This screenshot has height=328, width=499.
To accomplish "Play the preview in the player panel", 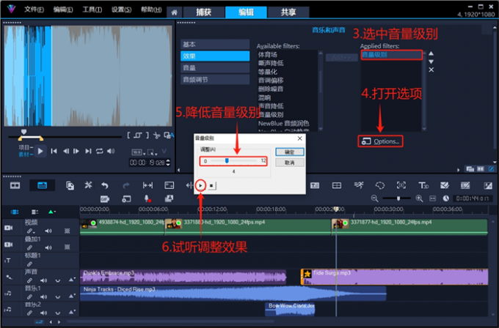I will tap(40, 151).
